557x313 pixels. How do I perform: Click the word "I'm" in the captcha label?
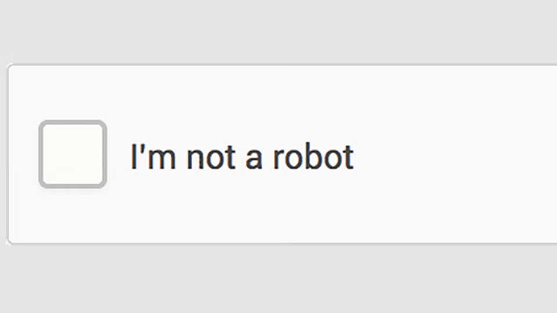pos(153,156)
